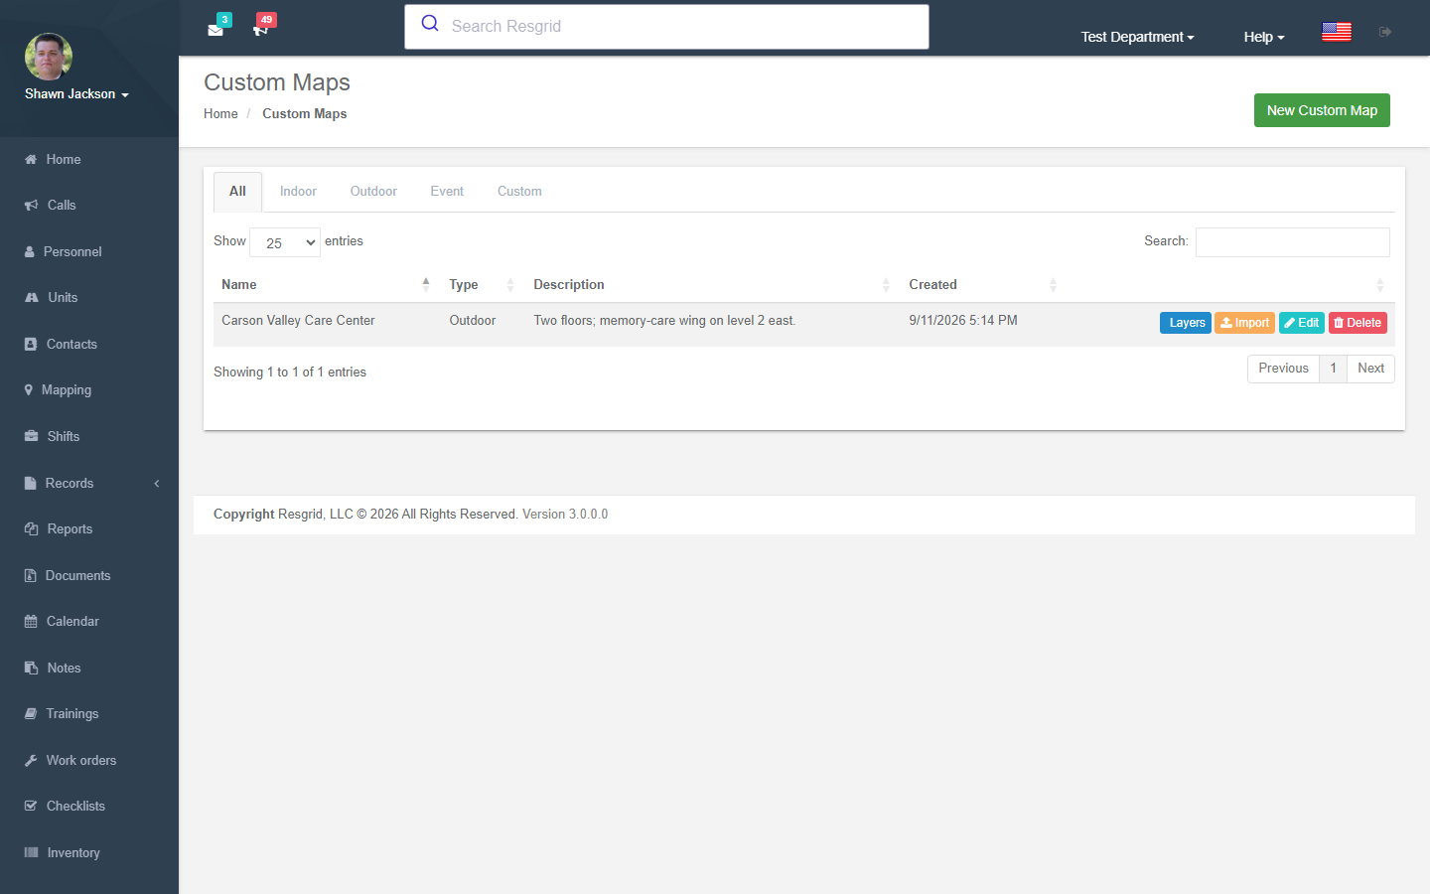Expand the Shawn Jackson user menu
The image size is (1430, 894).
76,94
